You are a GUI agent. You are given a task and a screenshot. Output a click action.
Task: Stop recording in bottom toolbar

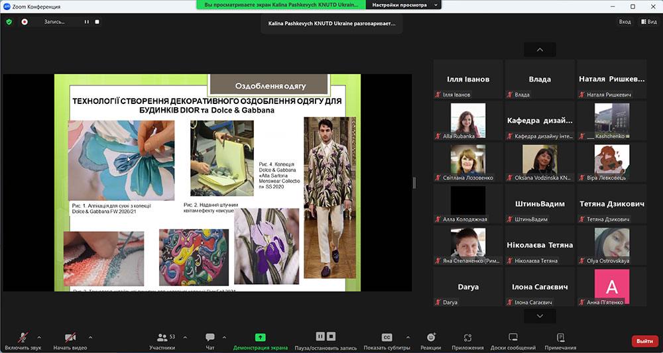click(x=331, y=336)
